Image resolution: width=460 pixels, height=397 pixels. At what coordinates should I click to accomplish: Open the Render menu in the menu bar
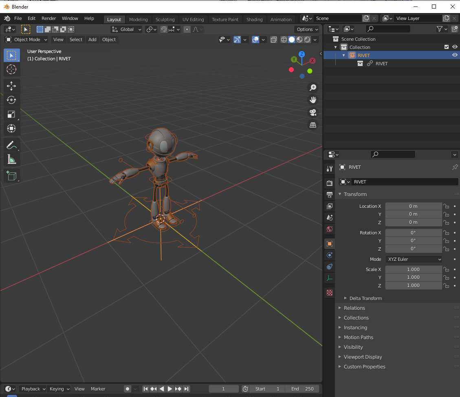click(x=48, y=18)
